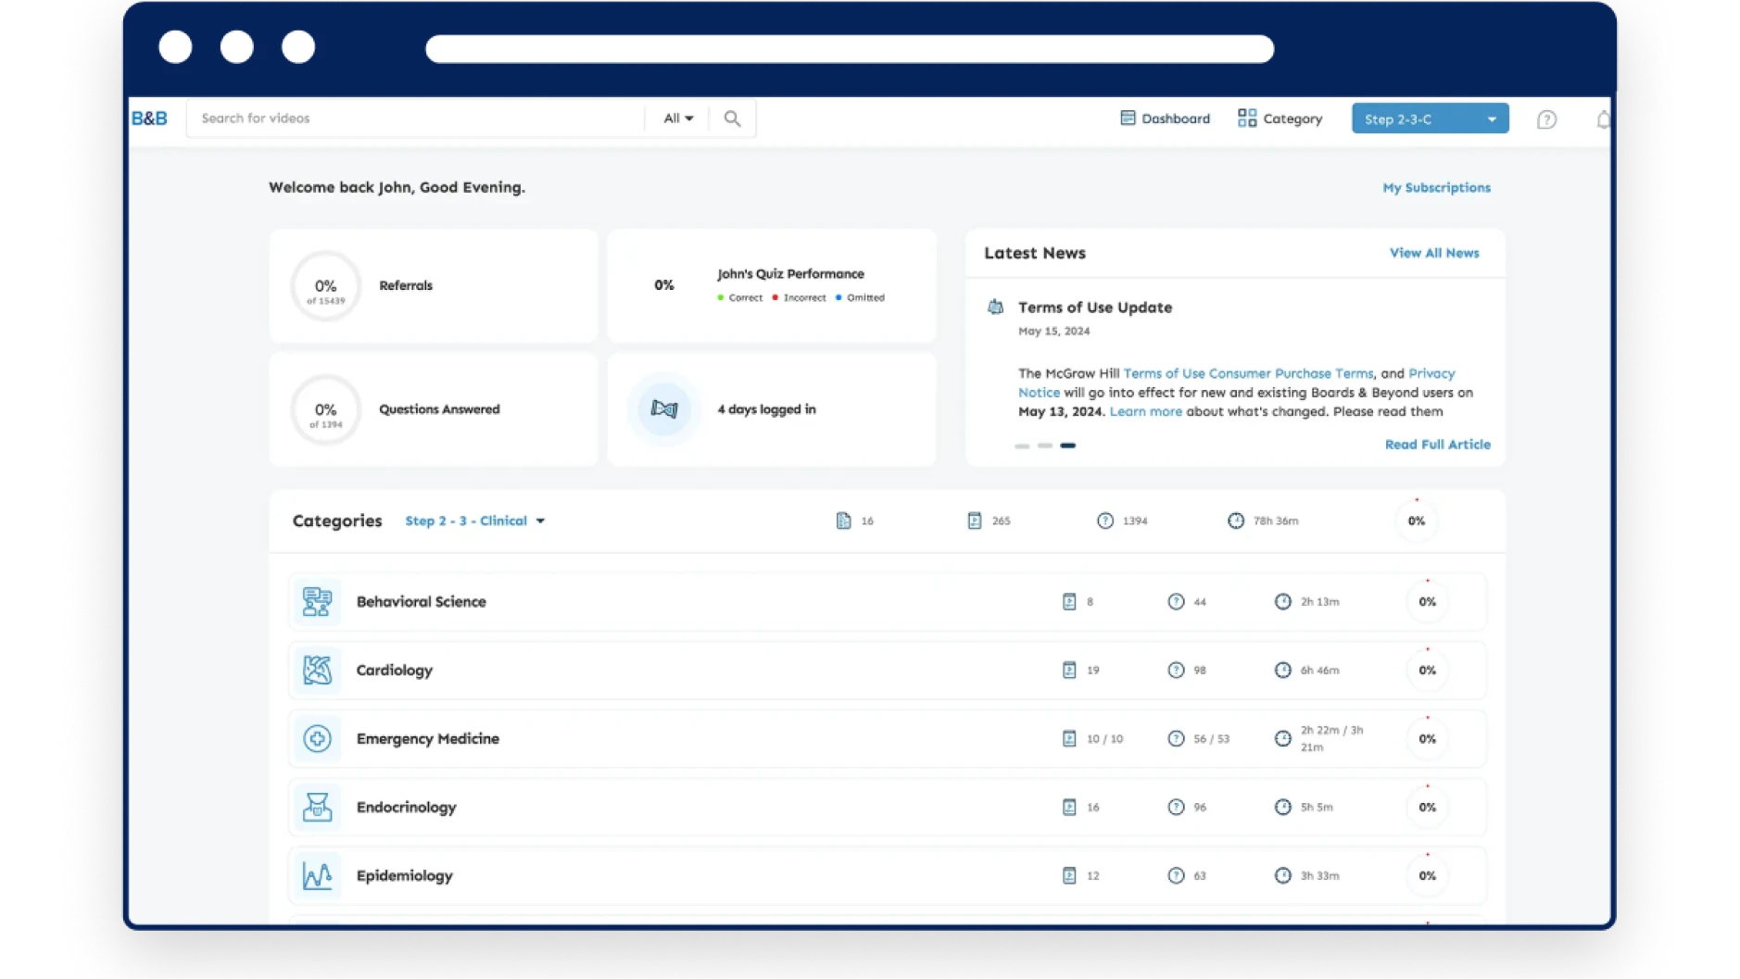Screen dimensions: 1740x979
Task: Click the Emergency Medicine clock icon
Action: pyautogui.click(x=1282, y=739)
